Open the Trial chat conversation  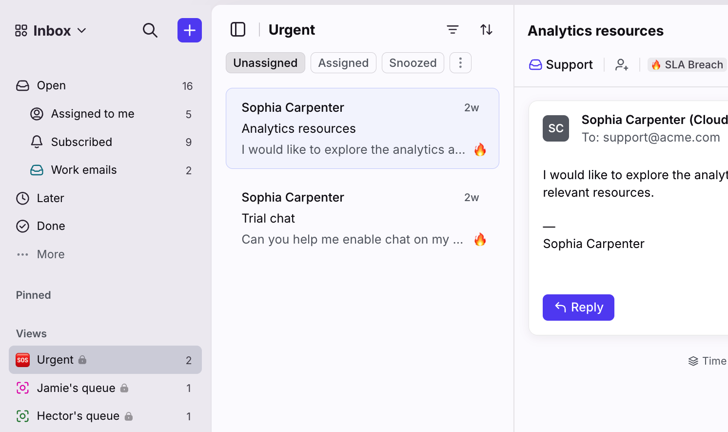362,219
